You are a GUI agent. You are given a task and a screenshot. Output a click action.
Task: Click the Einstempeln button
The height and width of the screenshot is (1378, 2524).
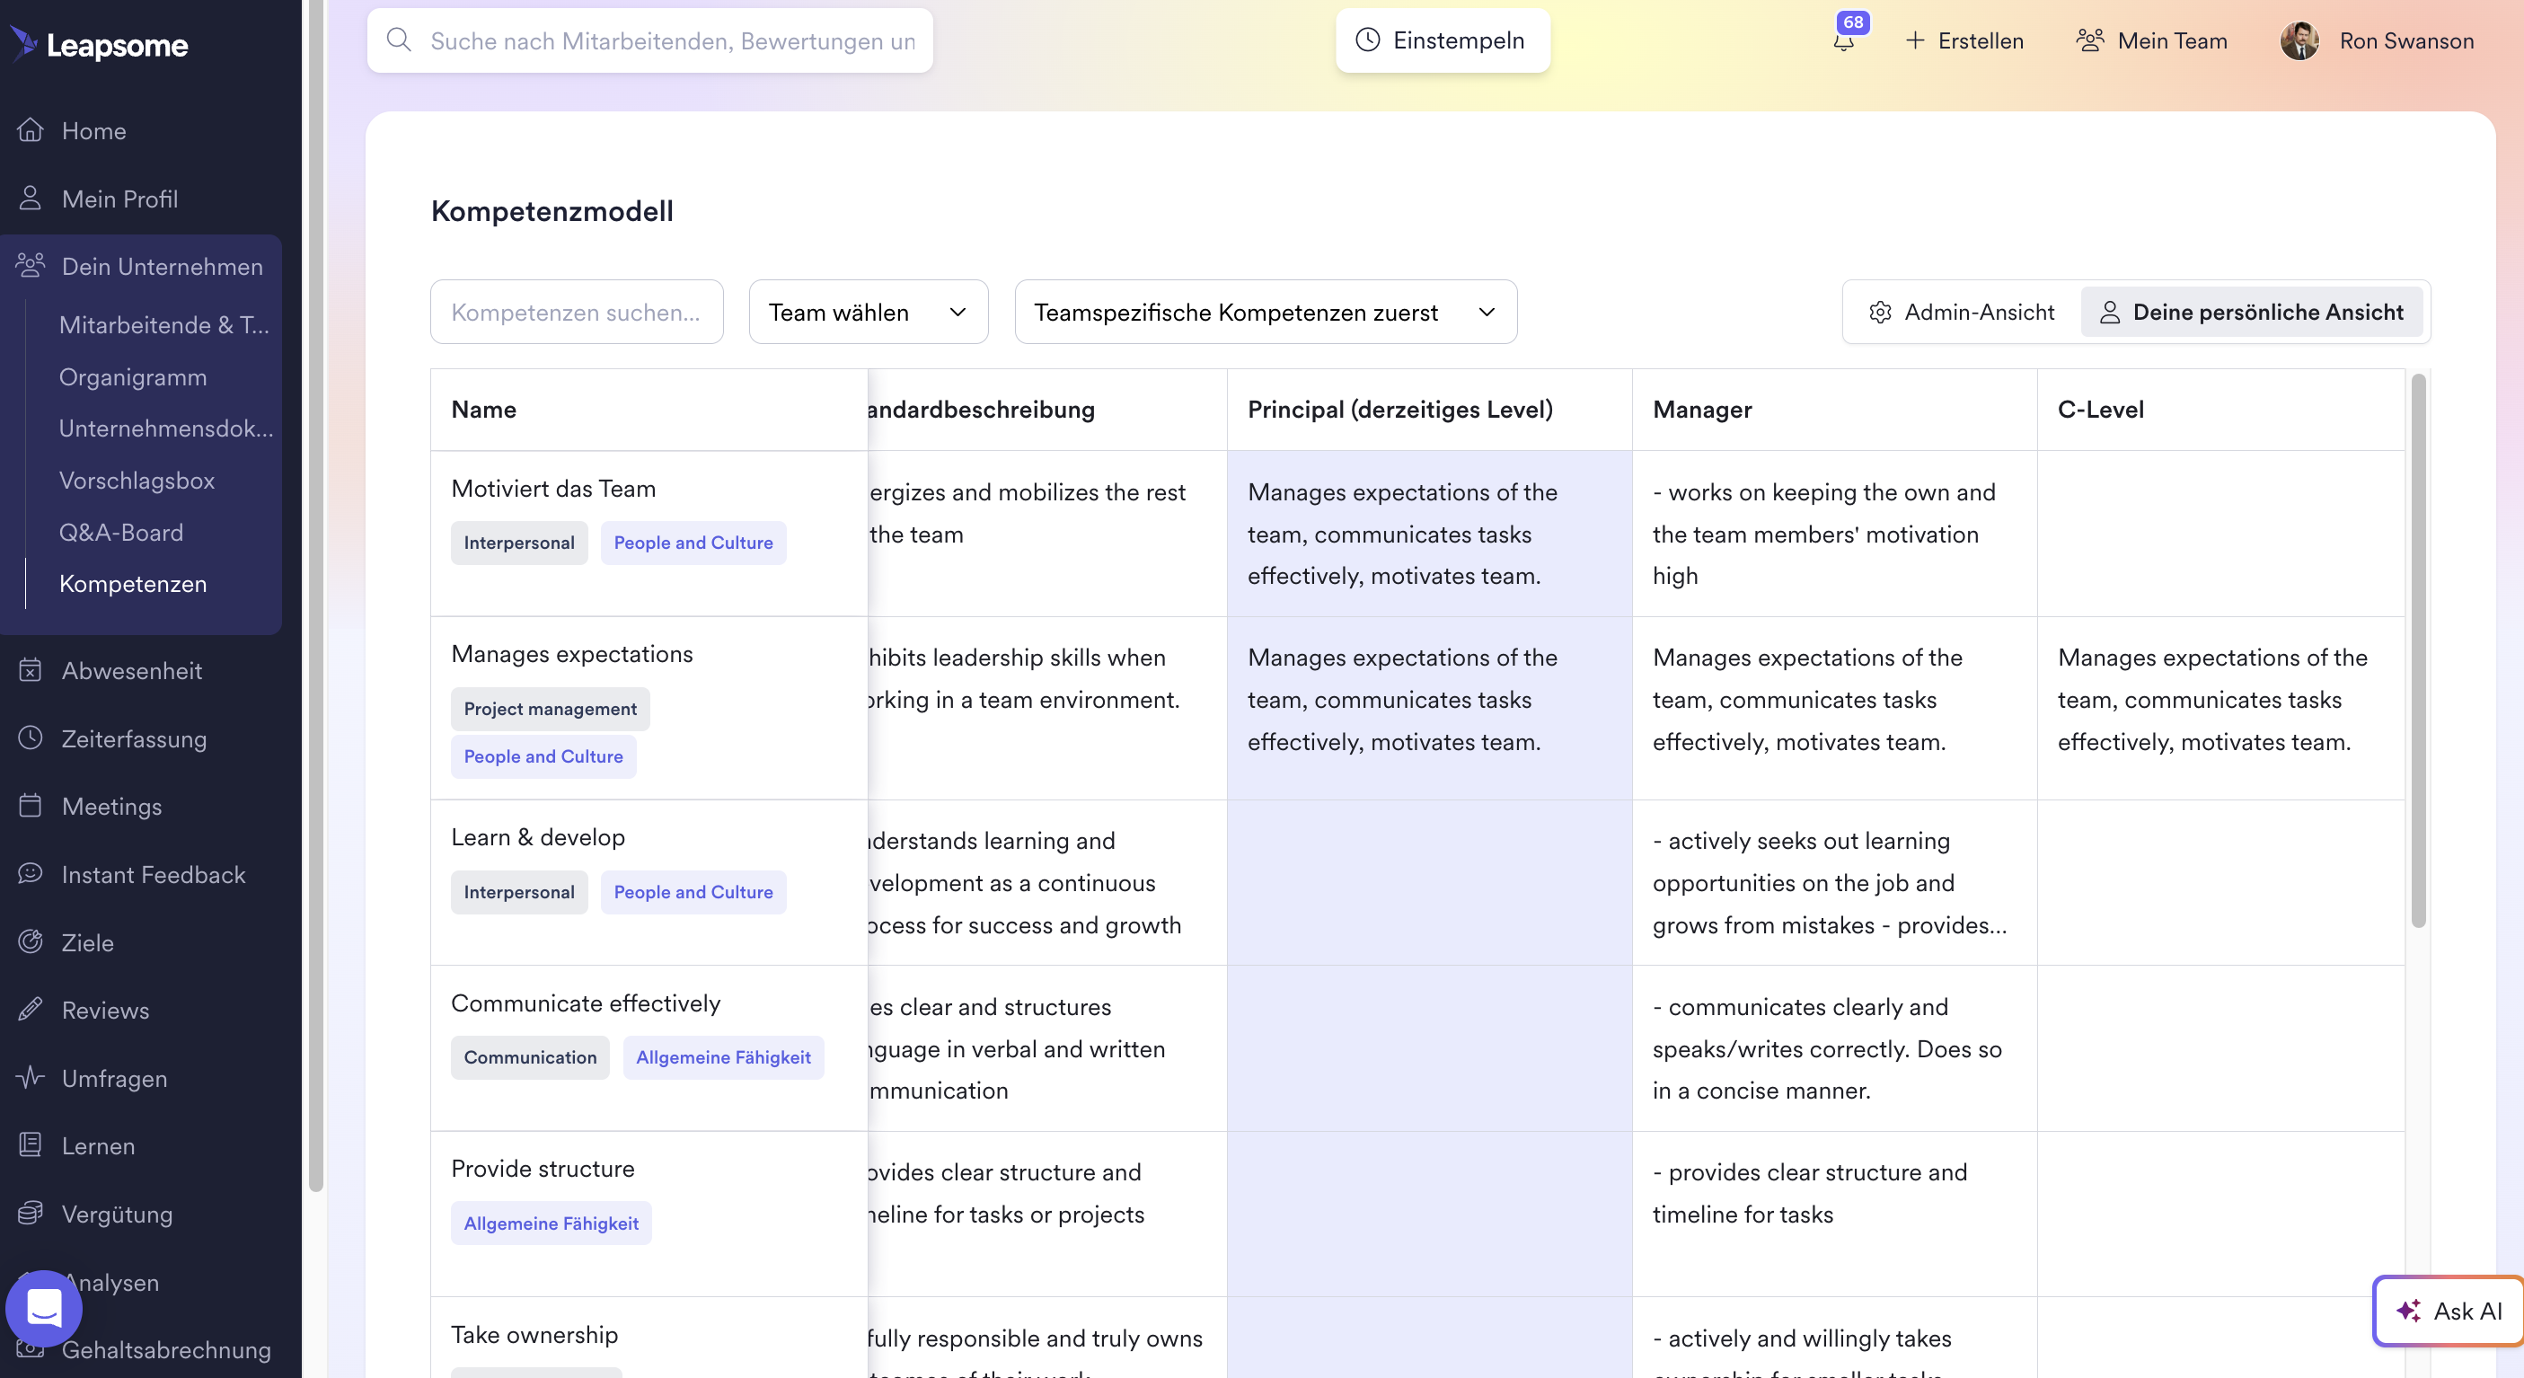click(1443, 40)
